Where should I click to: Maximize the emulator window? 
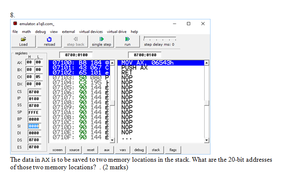point(189,24)
